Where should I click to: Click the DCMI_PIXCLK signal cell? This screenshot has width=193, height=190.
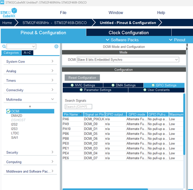(x=94, y=119)
